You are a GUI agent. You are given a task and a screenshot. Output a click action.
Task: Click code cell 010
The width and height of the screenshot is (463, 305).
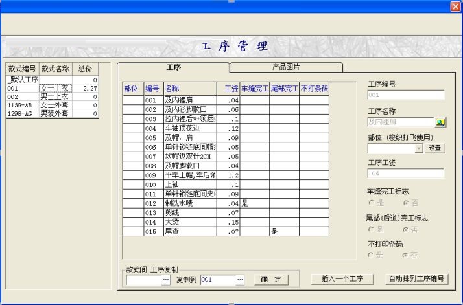click(x=154, y=185)
